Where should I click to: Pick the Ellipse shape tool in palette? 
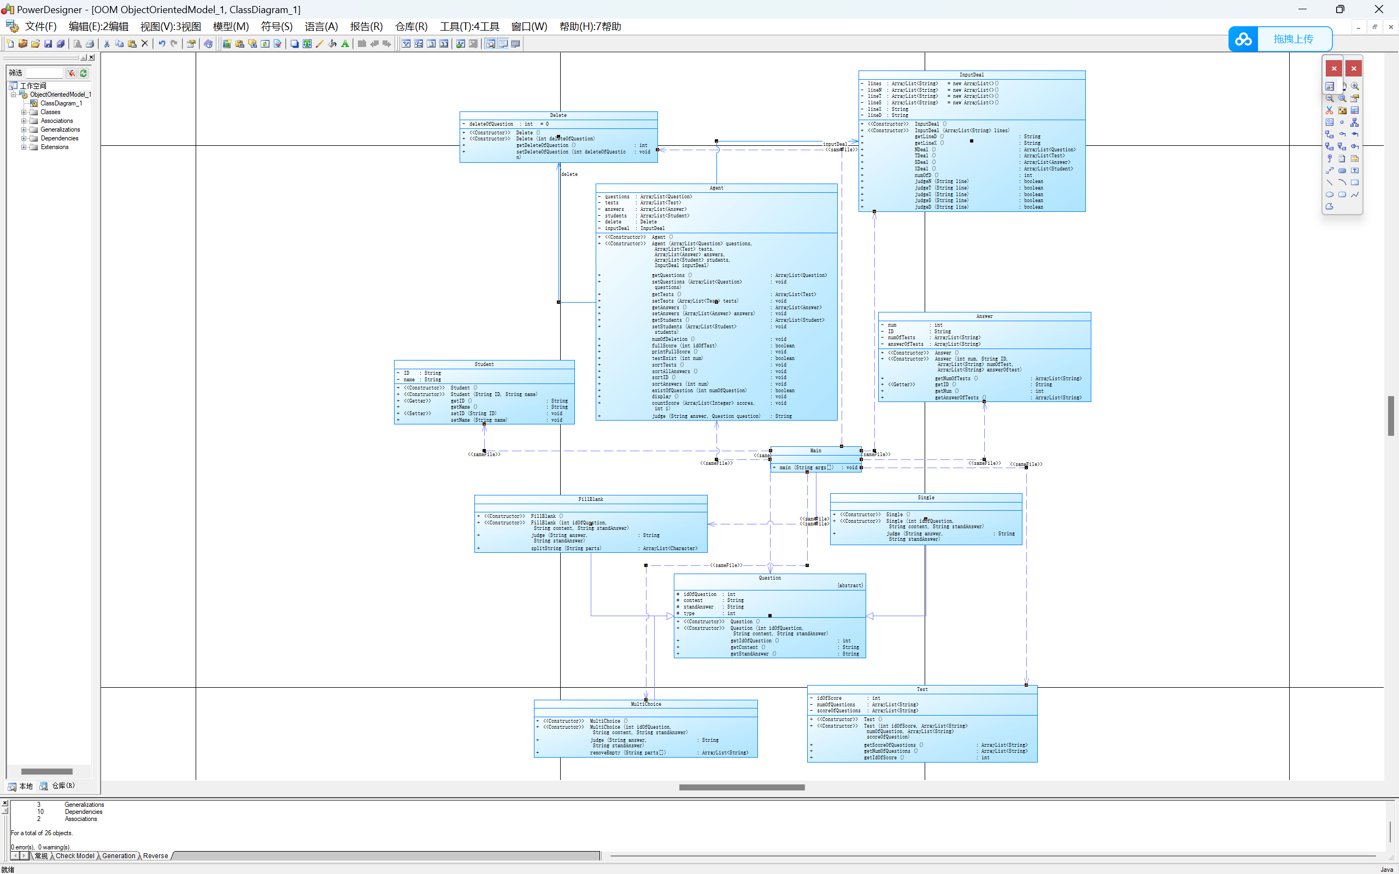1329,195
